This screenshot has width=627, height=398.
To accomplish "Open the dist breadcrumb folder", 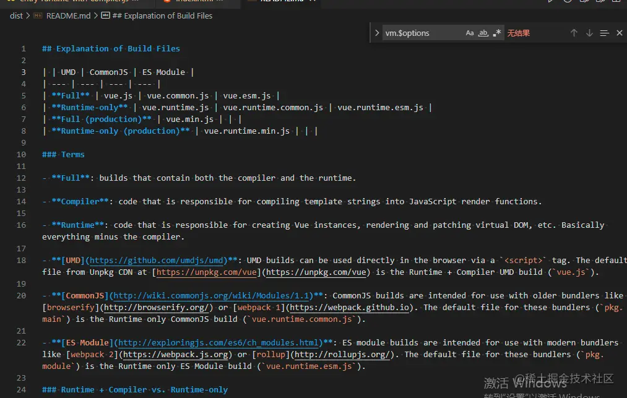I will click(x=16, y=15).
